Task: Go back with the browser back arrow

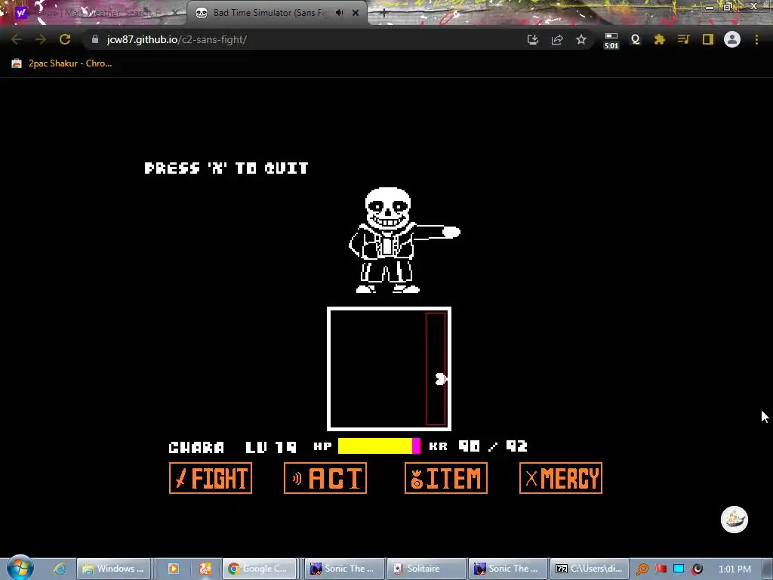Action: click(17, 39)
